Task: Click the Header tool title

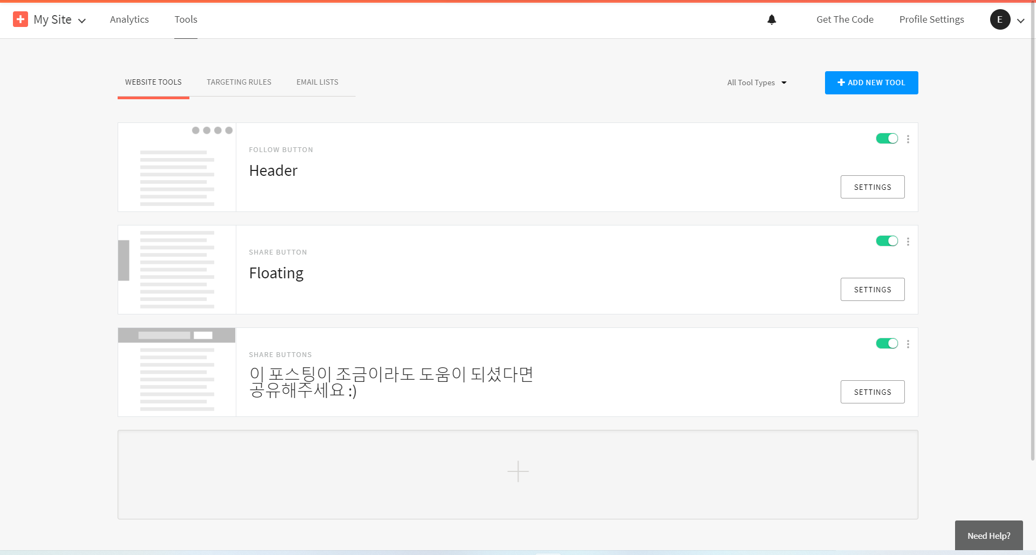Action: [273, 170]
